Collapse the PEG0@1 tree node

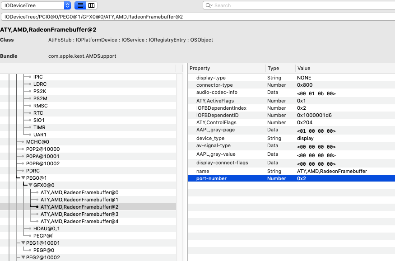23,178
